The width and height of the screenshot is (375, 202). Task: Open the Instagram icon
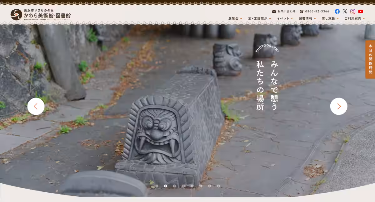click(353, 11)
